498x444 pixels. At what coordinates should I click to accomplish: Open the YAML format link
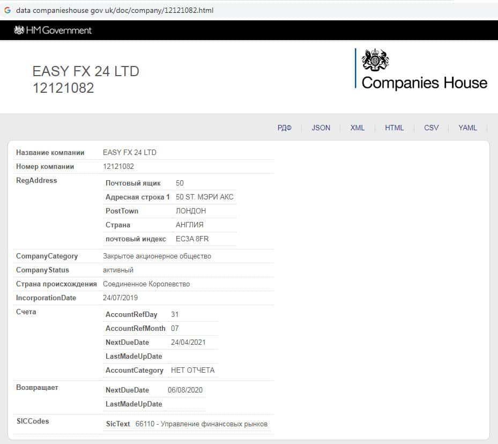(x=467, y=128)
